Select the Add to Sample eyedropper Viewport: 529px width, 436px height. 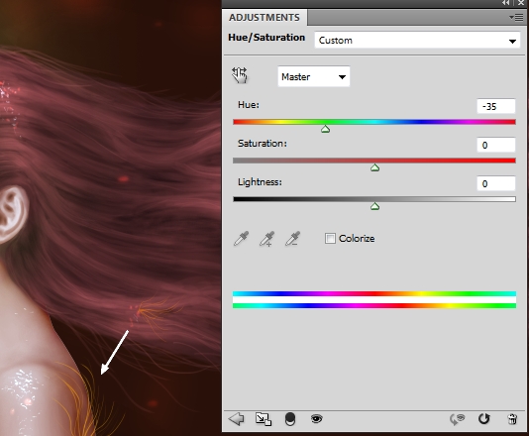click(266, 239)
